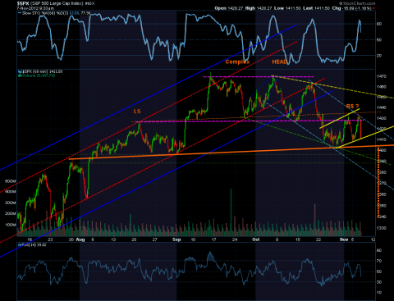Click the 'Sep' date axis label
This screenshot has height=301, width=394.
click(176, 239)
